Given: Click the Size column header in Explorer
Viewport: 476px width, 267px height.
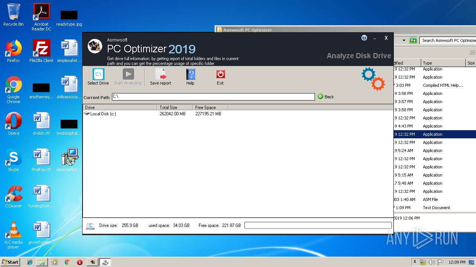Looking at the screenshot, I should (x=471, y=63).
